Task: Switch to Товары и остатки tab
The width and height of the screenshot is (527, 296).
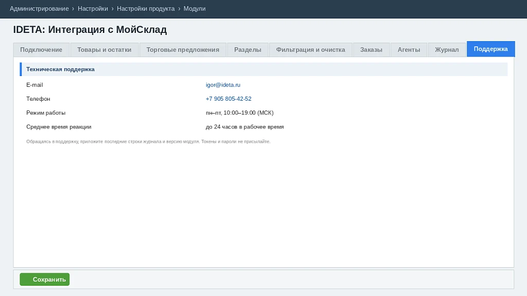Action: 104,50
